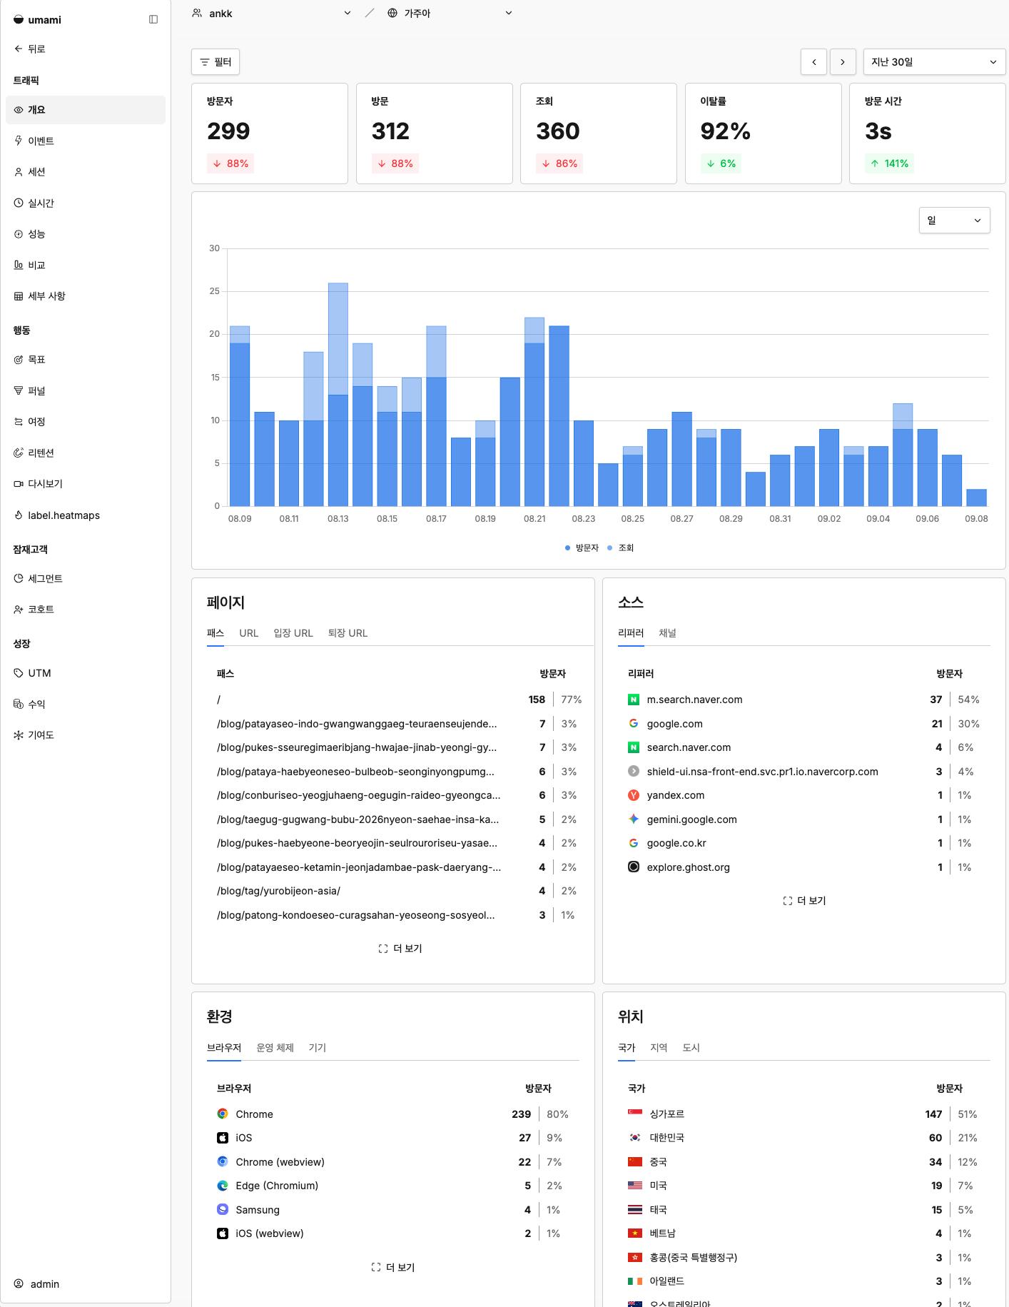Open 여정 via its path icon
Image resolution: width=1009 pixels, height=1307 pixels.
(x=19, y=422)
